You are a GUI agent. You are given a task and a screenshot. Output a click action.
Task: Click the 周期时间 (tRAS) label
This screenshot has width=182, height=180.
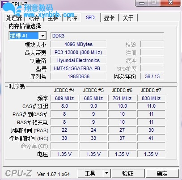(30, 130)
